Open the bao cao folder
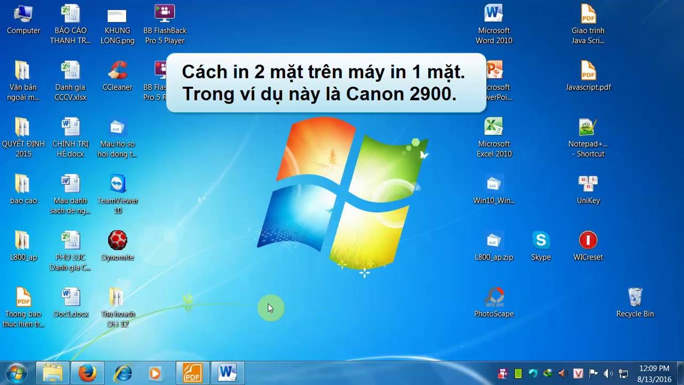The height and width of the screenshot is (385, 684). coord(23,189)
